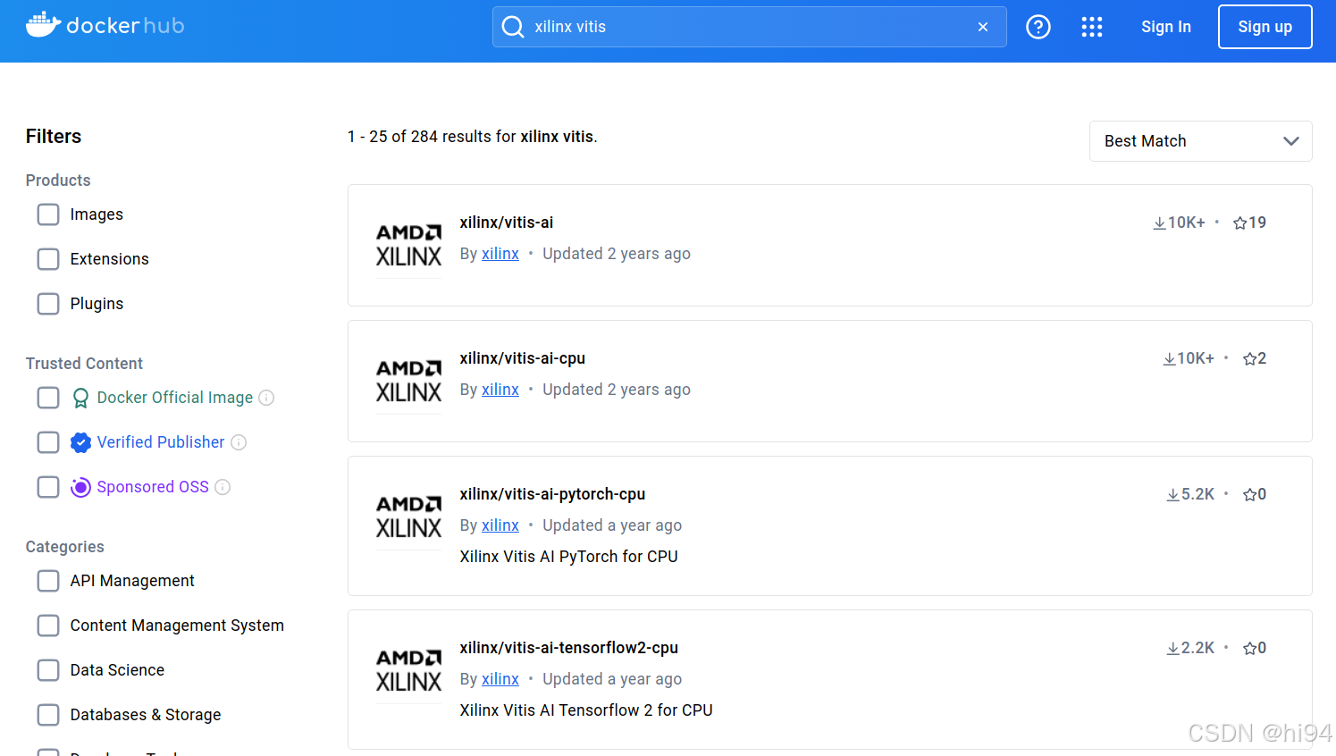Open the xilinx publisher profile link
Image resolution: width=1336 pixels, height=756 pixels.
pyautogui.click(x=500, y=253)
